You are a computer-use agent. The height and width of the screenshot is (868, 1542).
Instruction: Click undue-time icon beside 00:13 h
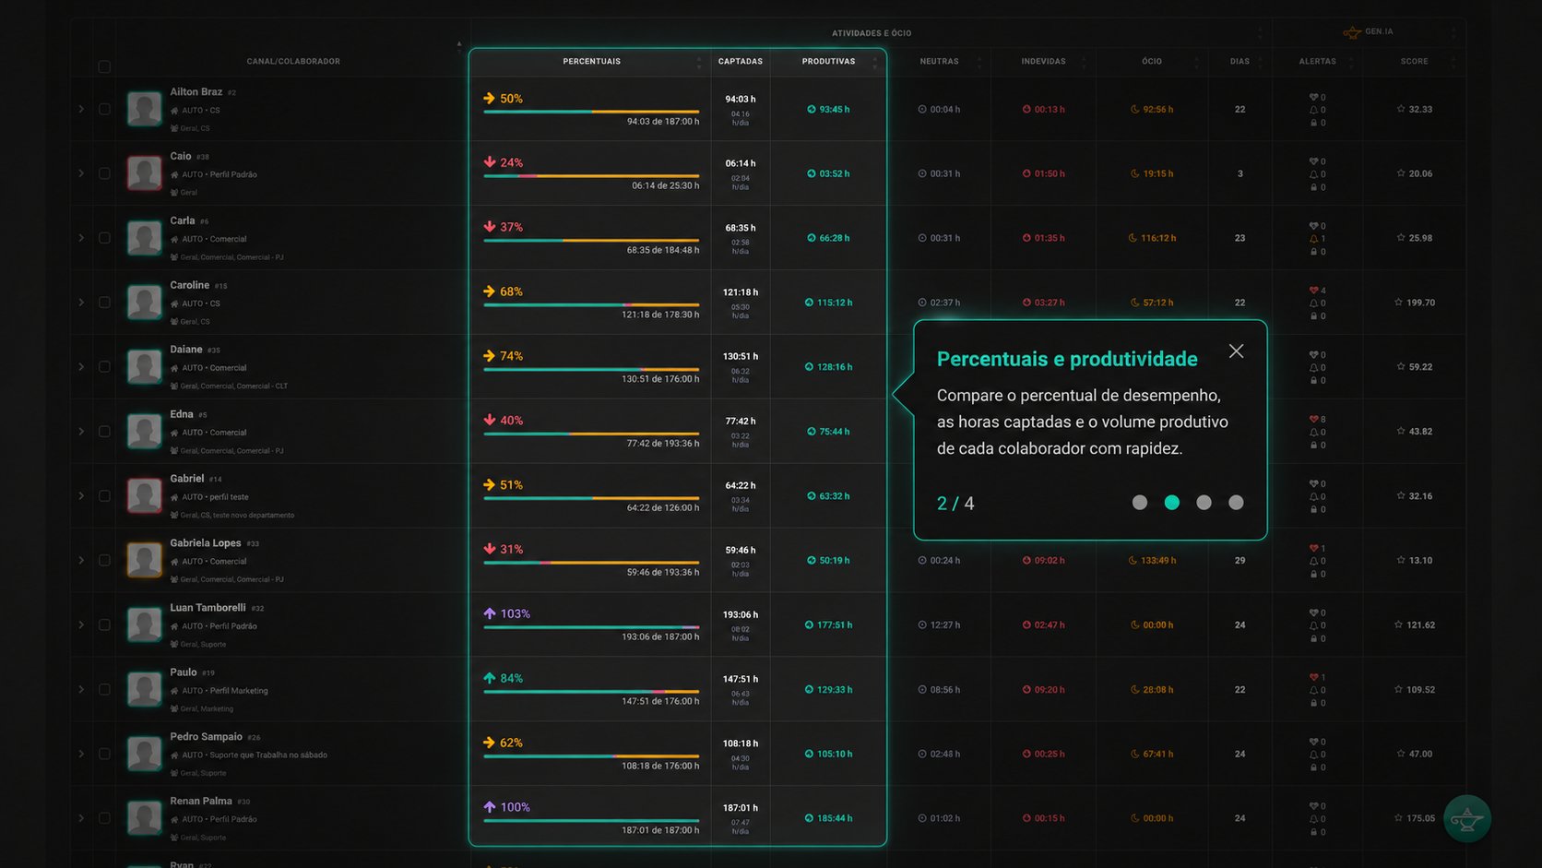coord(1026,109)
